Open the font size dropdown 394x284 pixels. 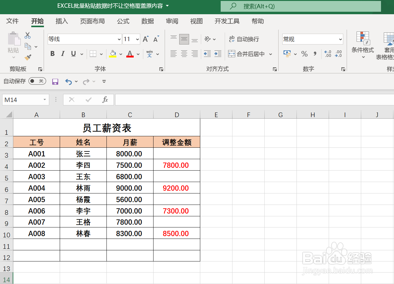click(x=137, y=39)
